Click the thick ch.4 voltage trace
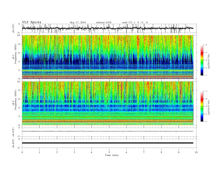Screen dimensions: 221x171 pos(107,143)
